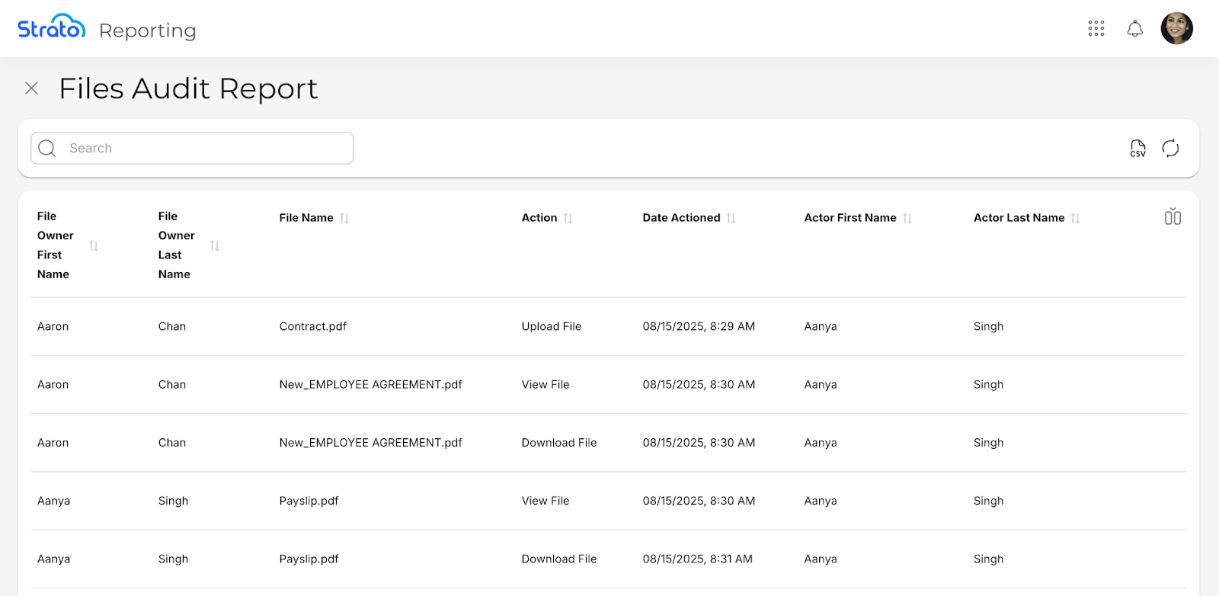Sort by File Name column
Screen dimensions: 1219x596
coord(344,219)
